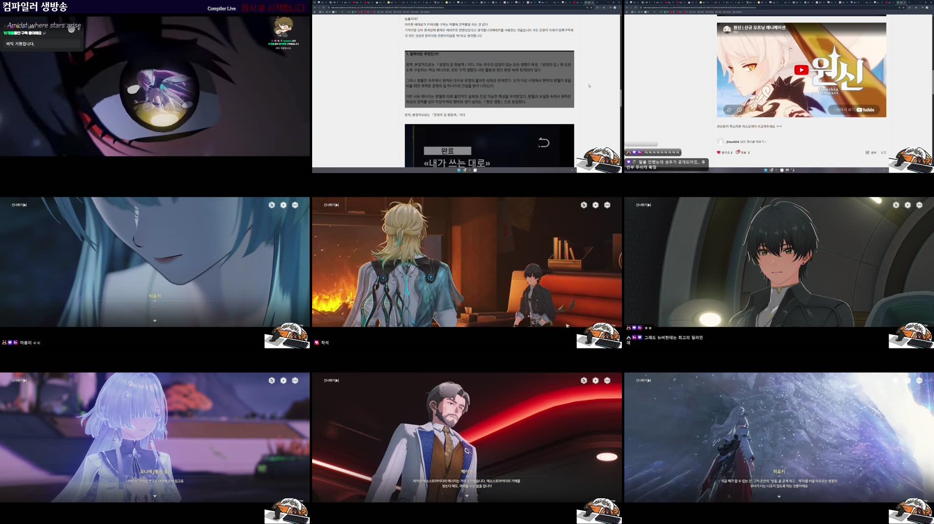Skip the cutscene in the snowy crystal scene
The height and width of the screenshot is (524, 934).
[x=643, y=381]
